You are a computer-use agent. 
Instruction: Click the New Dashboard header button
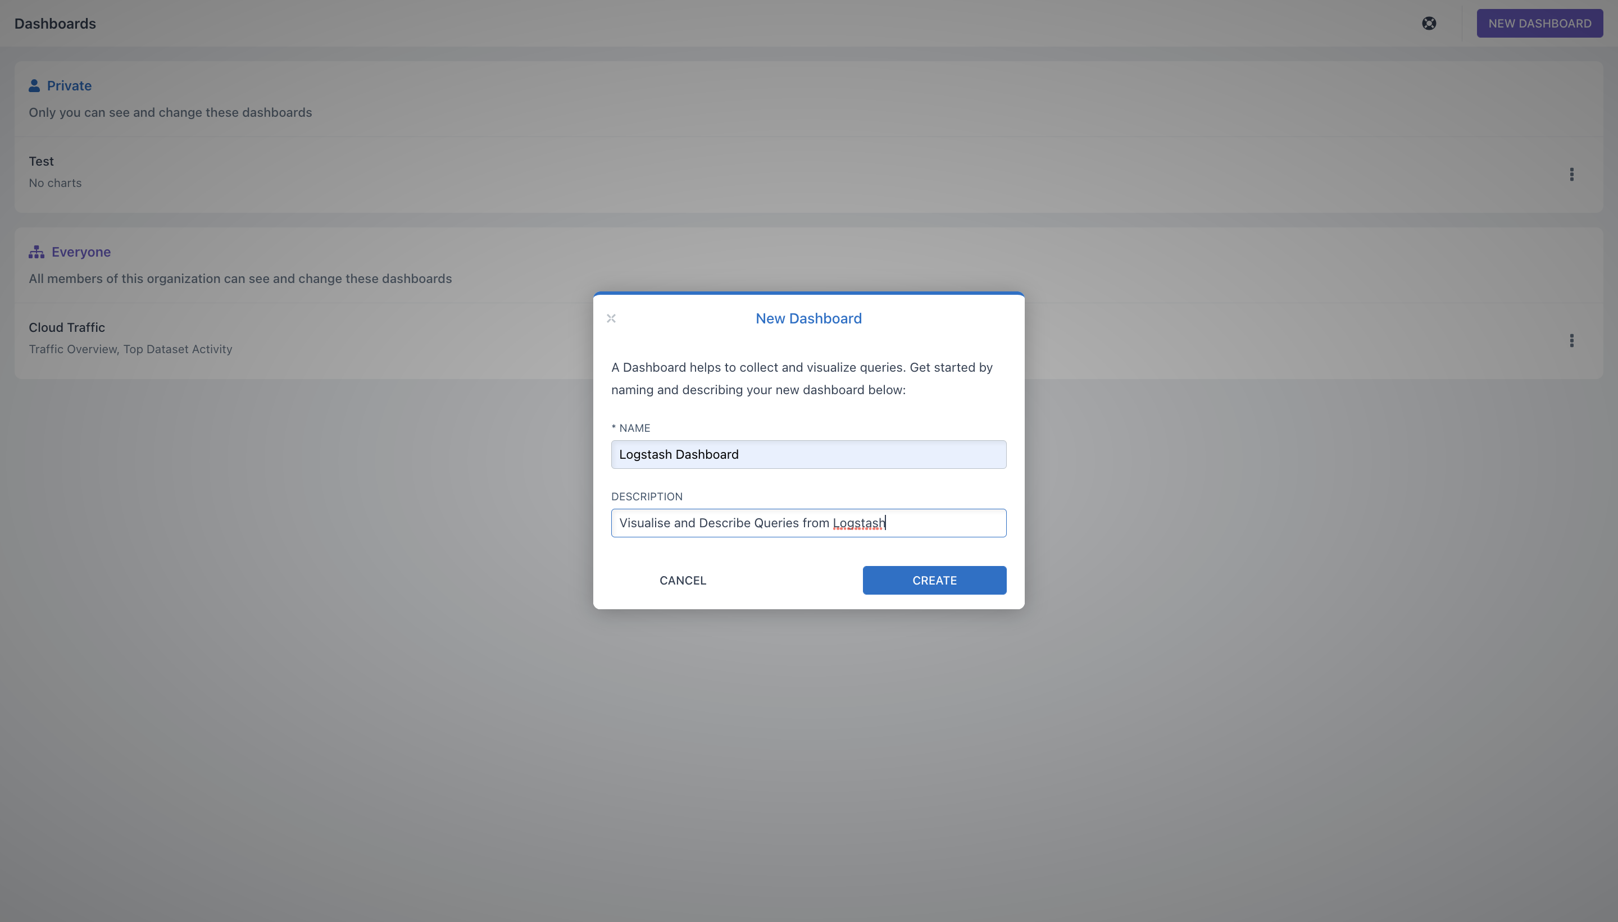click(x=1539, y=24)
